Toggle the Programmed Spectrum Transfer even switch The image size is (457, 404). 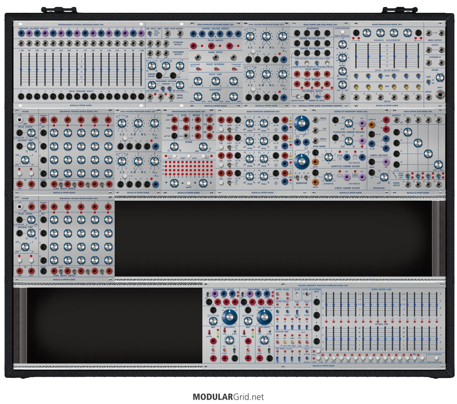click(x=163, y=89)
